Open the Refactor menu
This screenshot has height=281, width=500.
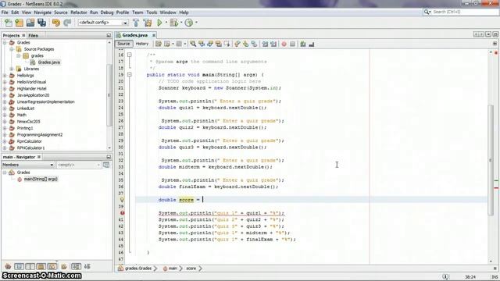click(79, 12)
